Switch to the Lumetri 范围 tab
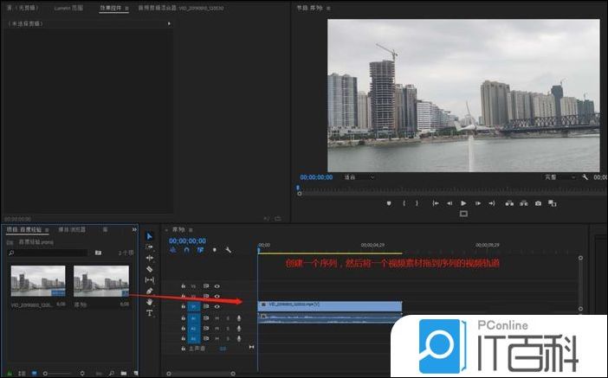Viewport: 608px width, 378px height. click(69, 8)
